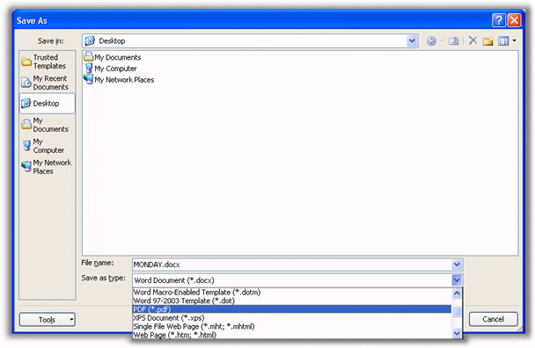The width and height of the screenshot is (535, 348).
Task: Open My Documents in places bar
Action: tap(48, 125)
